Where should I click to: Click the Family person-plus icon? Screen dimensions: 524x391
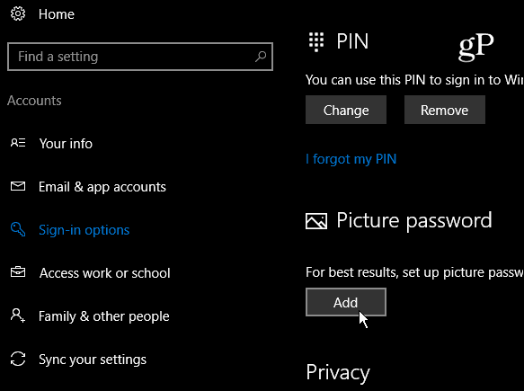point(18,315)
